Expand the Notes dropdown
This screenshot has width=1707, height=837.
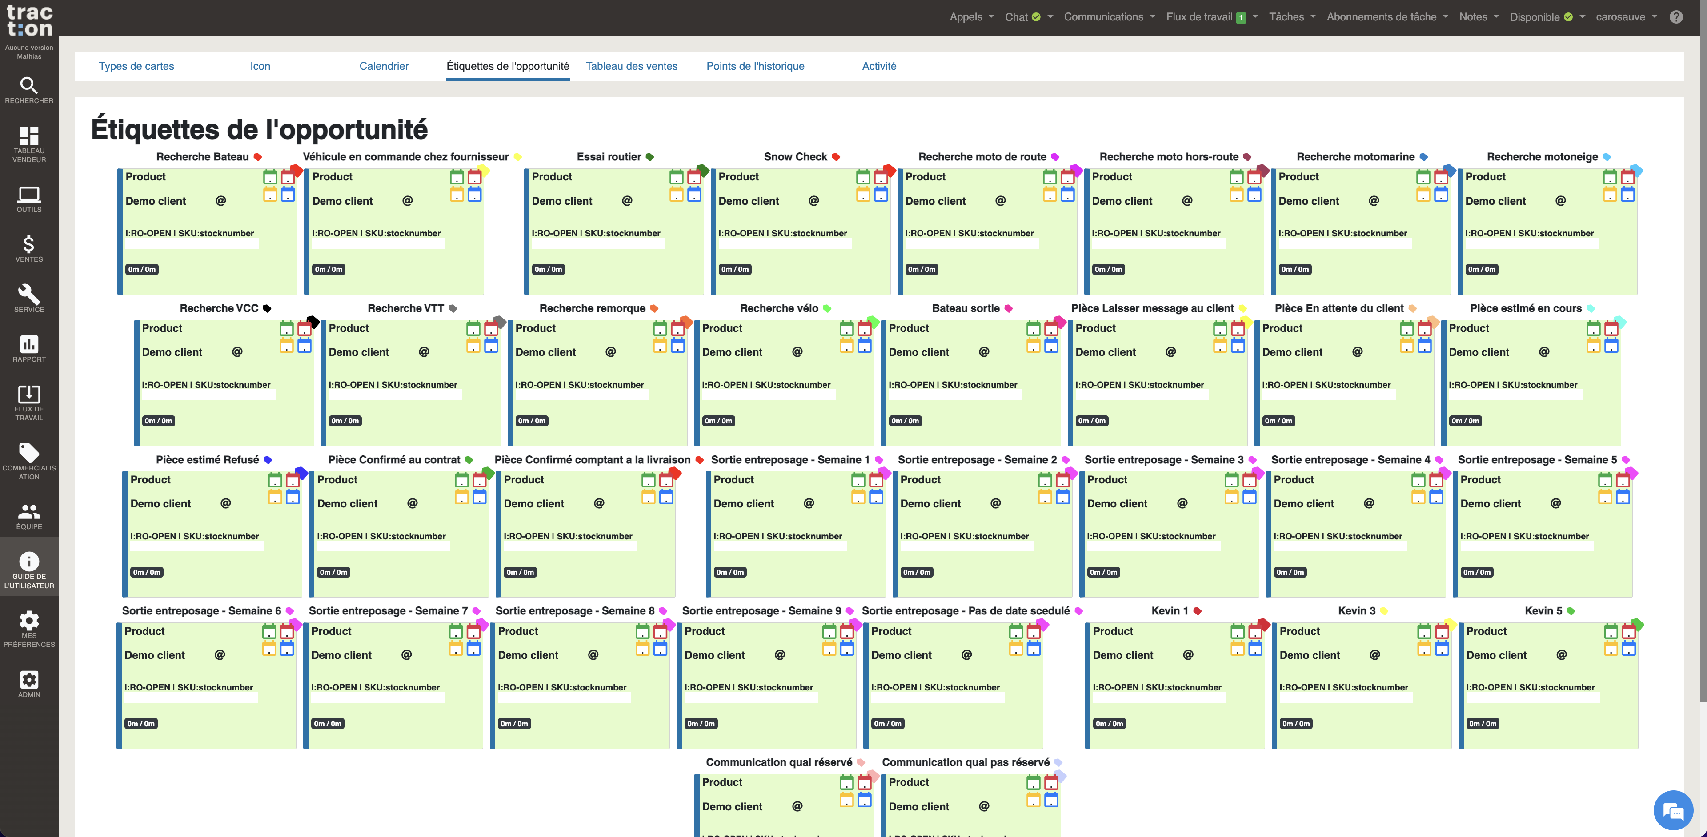tap(1479, 17)
